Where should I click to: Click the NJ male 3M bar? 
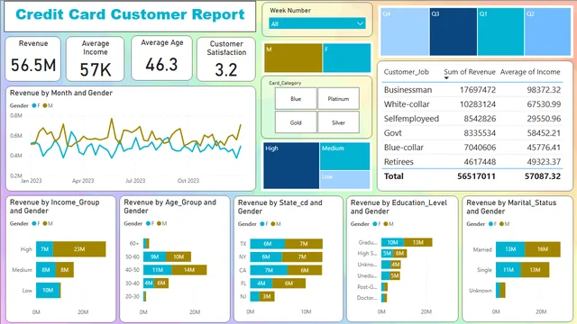coord(267,297)
